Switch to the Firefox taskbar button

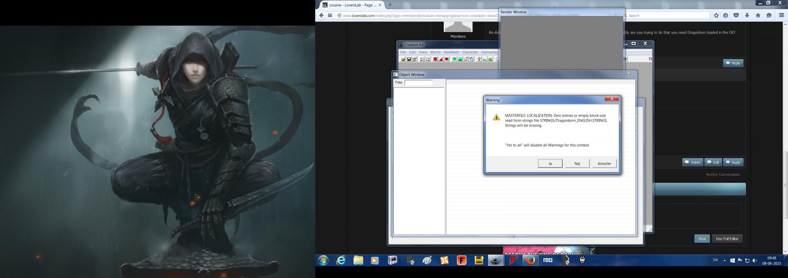tap(531, 260)
